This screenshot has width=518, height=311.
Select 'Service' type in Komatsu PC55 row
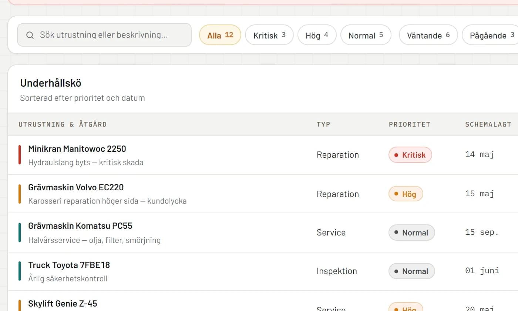pos(331,233)
